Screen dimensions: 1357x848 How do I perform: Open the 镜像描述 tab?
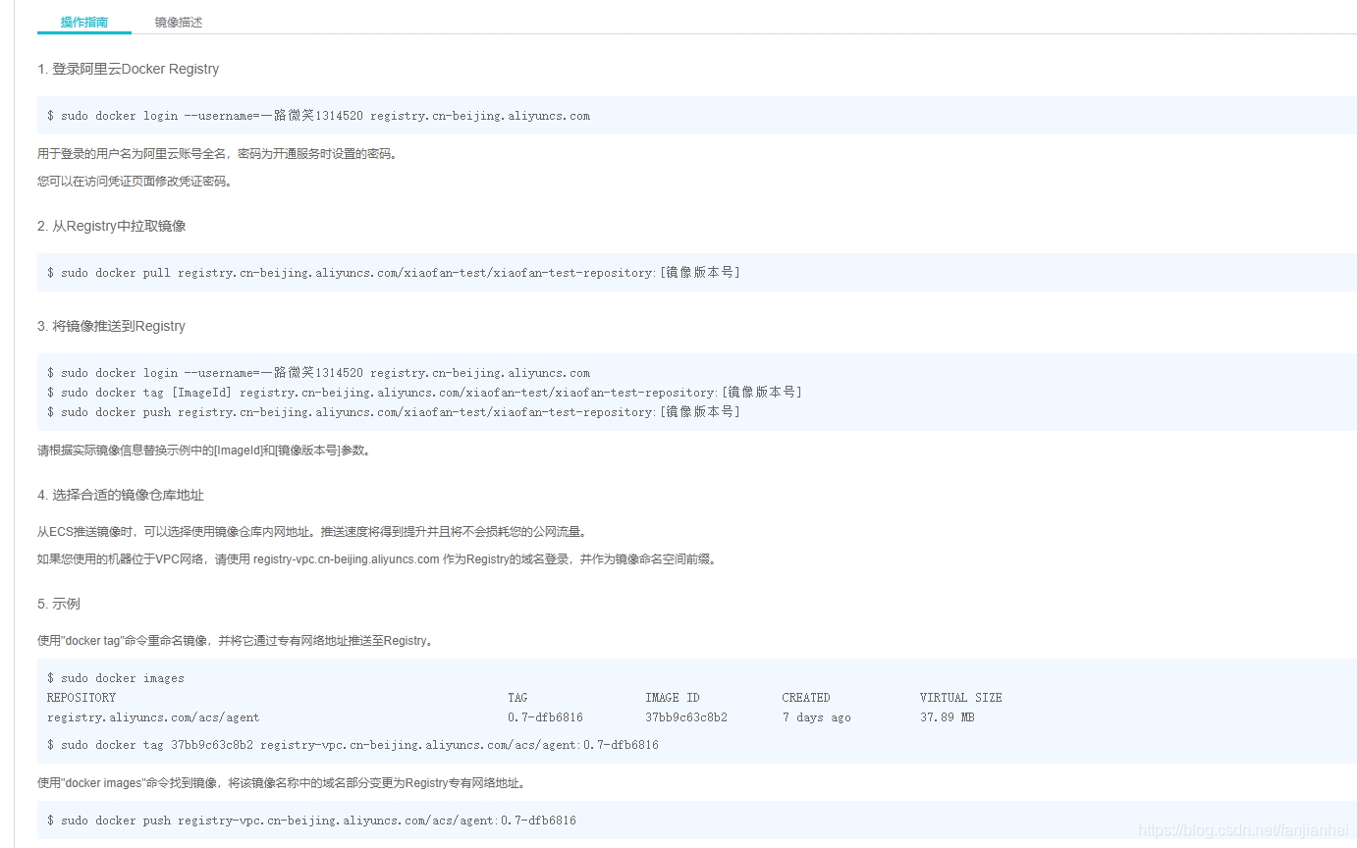(179, 22)
